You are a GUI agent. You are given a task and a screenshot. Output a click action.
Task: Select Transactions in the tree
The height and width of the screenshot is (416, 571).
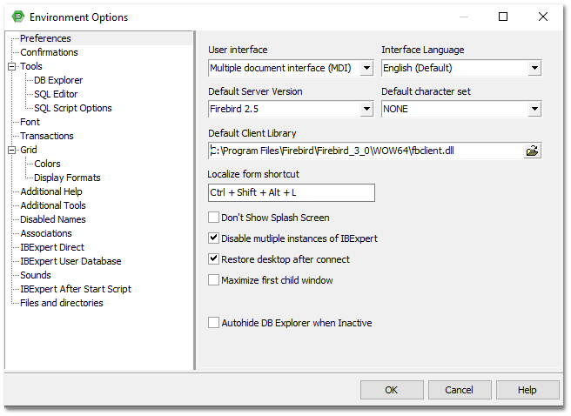pyautogui.click(x=47, y=136)
